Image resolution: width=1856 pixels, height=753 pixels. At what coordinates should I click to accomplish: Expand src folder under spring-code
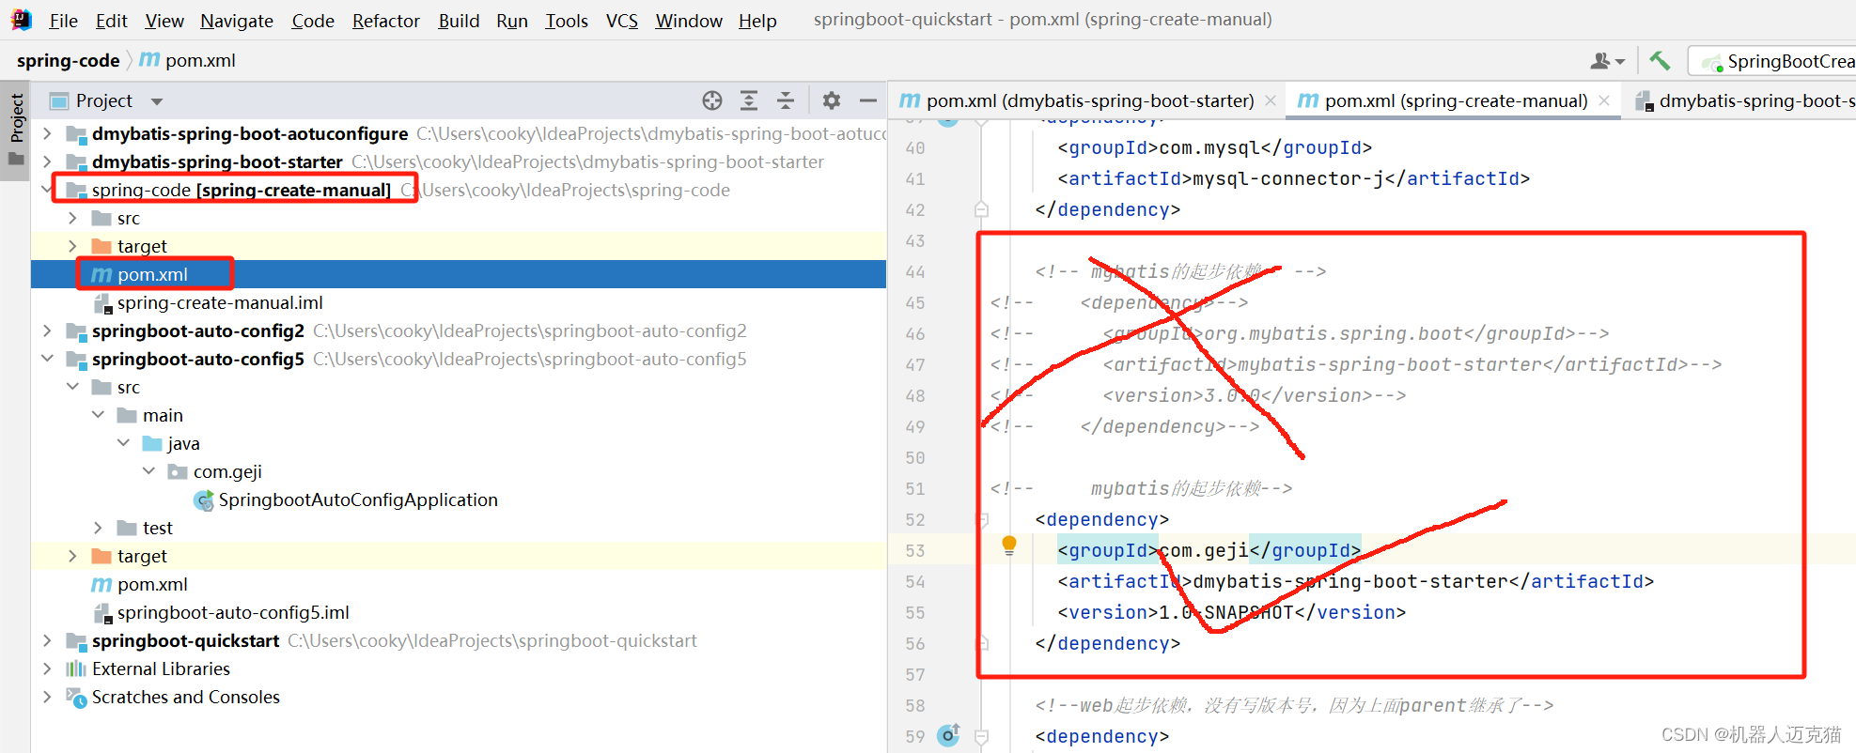point(72,219)
